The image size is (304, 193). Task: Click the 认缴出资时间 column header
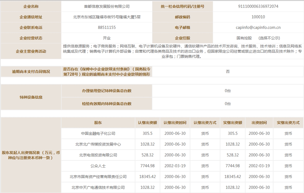pyautogui.click(x=175, y=123)
